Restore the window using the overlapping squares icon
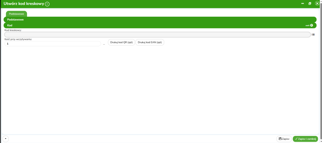The image size is (322, 143). [310, 4]
